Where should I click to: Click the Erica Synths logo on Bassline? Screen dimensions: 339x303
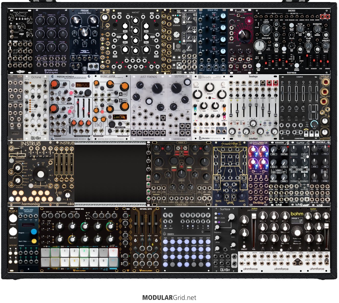[51, 73]
